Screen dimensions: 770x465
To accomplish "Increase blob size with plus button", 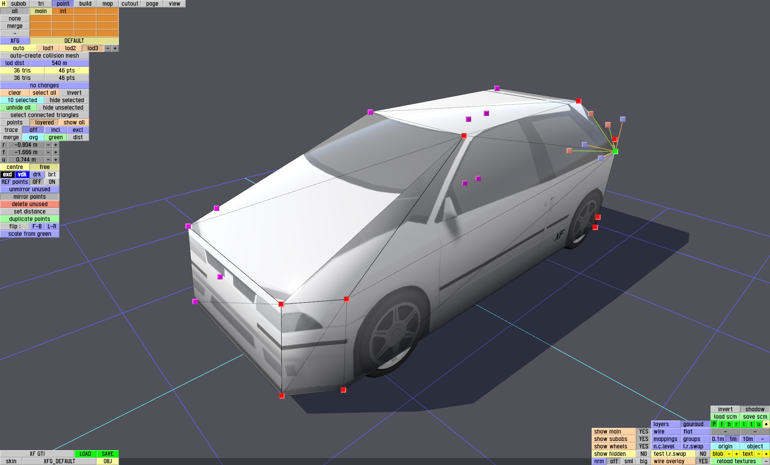I will coord(736,454).
